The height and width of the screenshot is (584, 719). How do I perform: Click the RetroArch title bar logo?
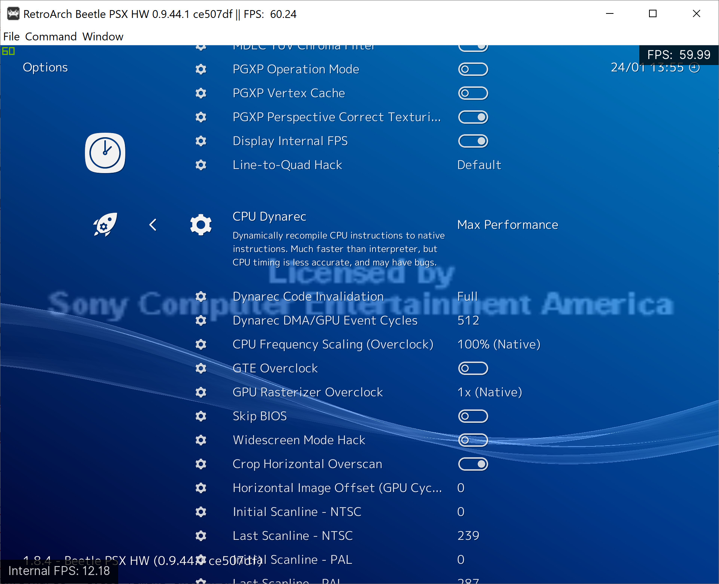(13, 14)
